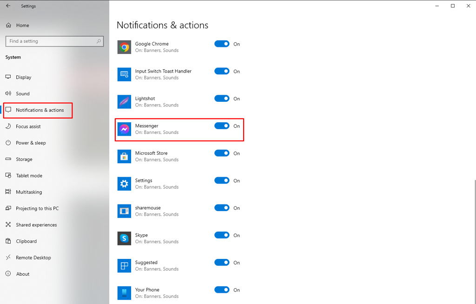Screen dimensions: 476x304
Task: Open Tablet mode settings
Action: tap(55, 176)
